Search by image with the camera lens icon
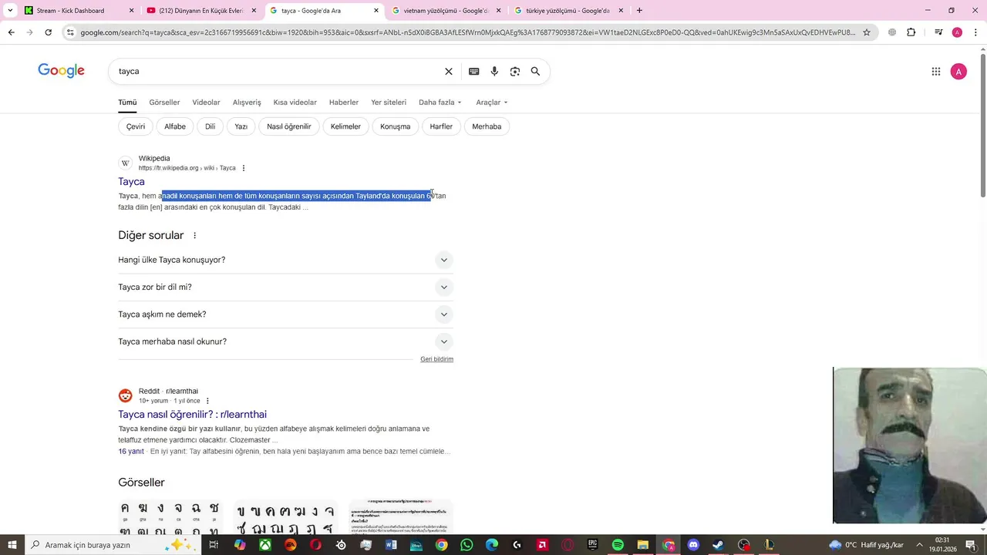The width and height of the screenshot is (987, 555). [514, 71]
